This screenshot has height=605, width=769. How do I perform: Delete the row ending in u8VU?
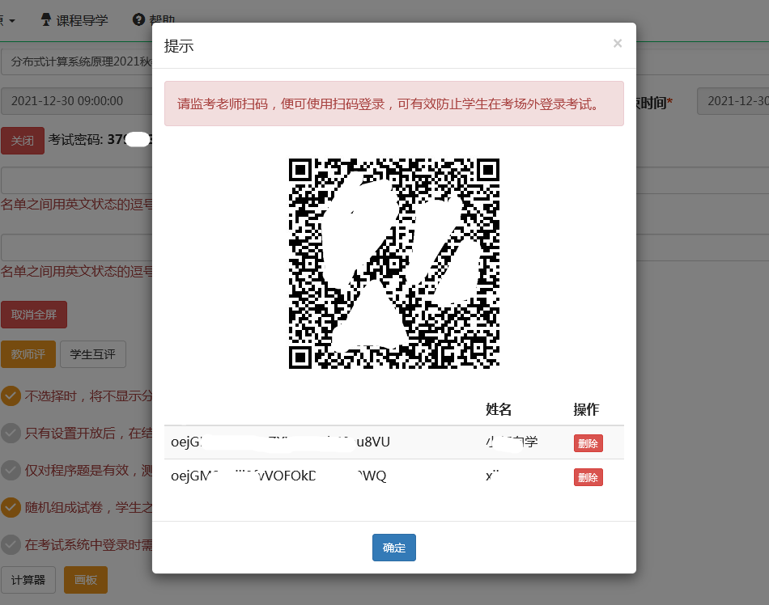tap(588, 443)
